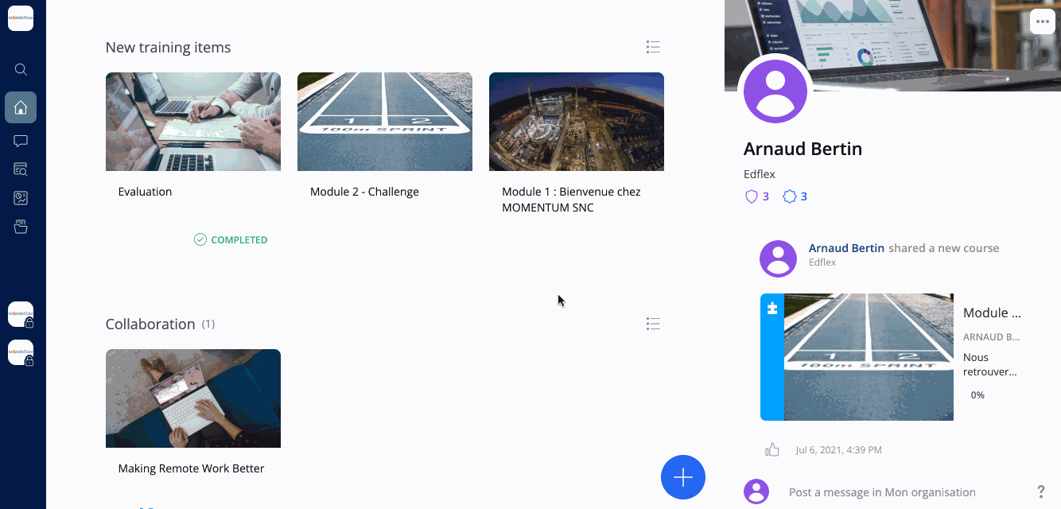Click the help question mark icon
Image resolution: width=1061 pixels, height=509 pixels.
(1041, 492)
